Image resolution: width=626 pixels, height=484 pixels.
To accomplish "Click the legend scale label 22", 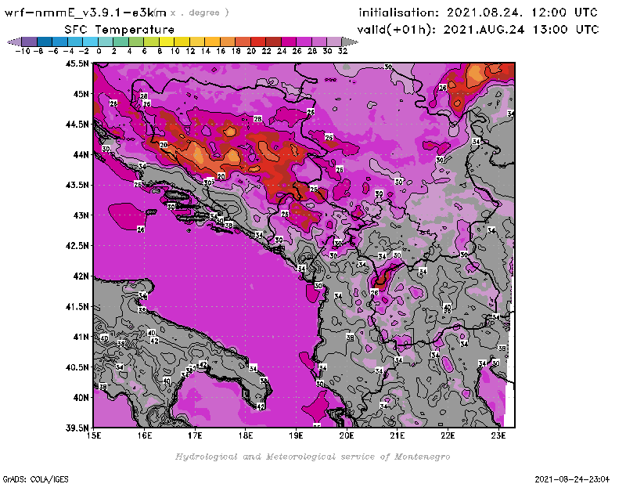I will [266, 51].
